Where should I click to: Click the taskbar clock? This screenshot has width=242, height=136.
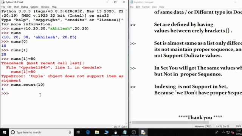(x=239, y=132)
